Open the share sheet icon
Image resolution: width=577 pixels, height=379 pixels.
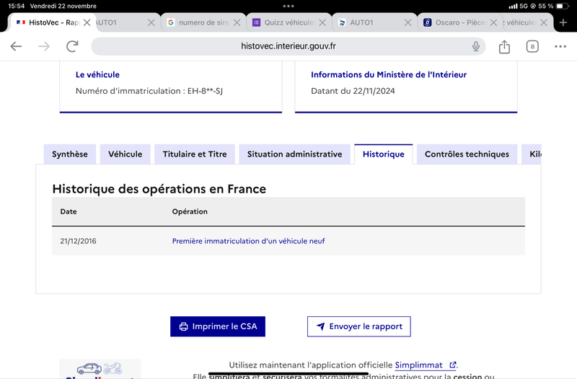point(504,46)
